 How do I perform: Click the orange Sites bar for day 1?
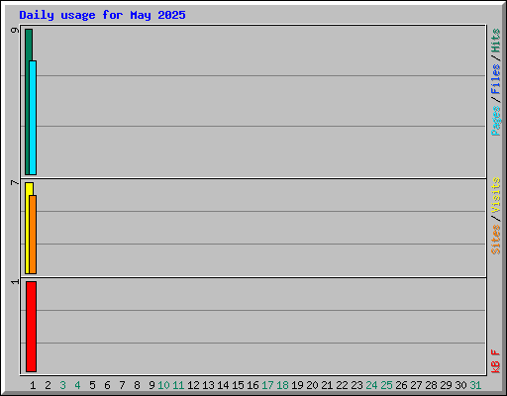[x=33, y=235]
